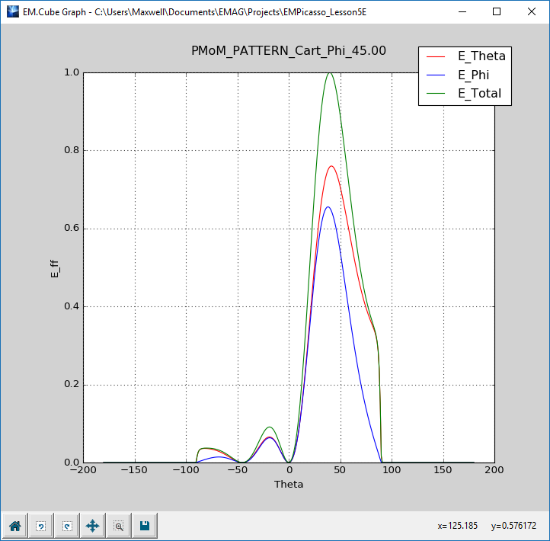Minimize the EM.Cube Graph window
Screen dimensions: 550x541
[x=462, y=11]
